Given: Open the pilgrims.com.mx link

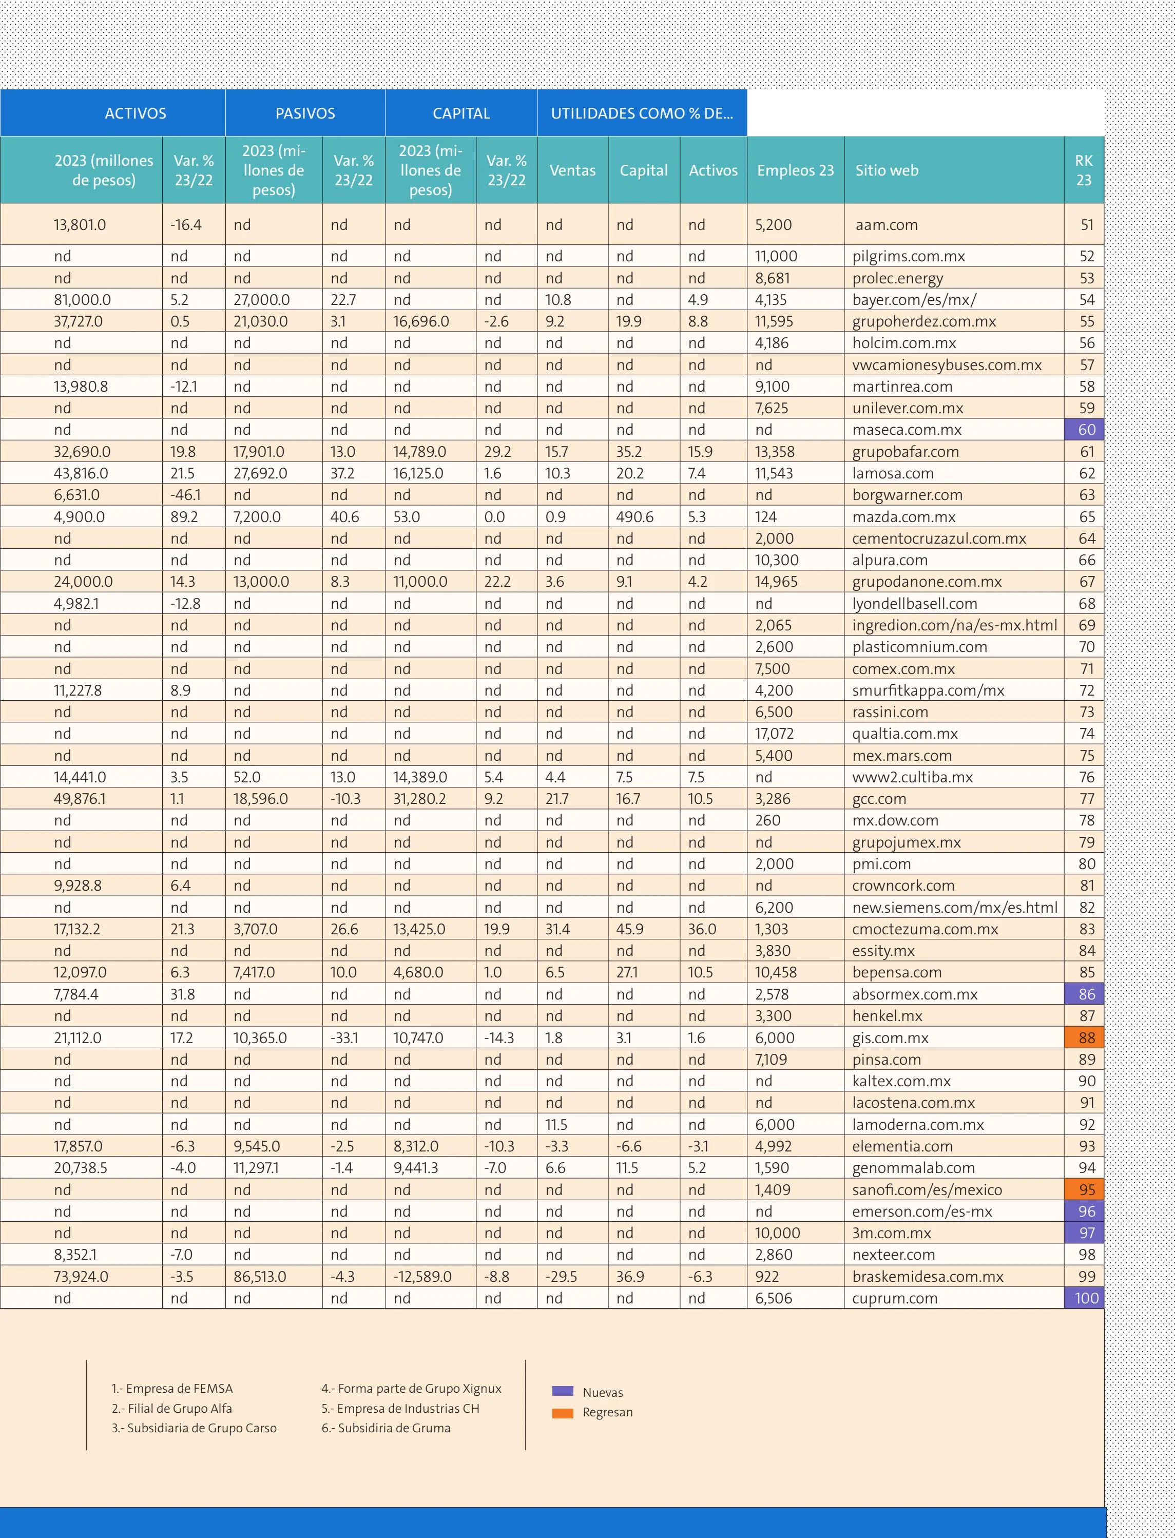Looking at the screenshot, I should click(x=909, y=257).
